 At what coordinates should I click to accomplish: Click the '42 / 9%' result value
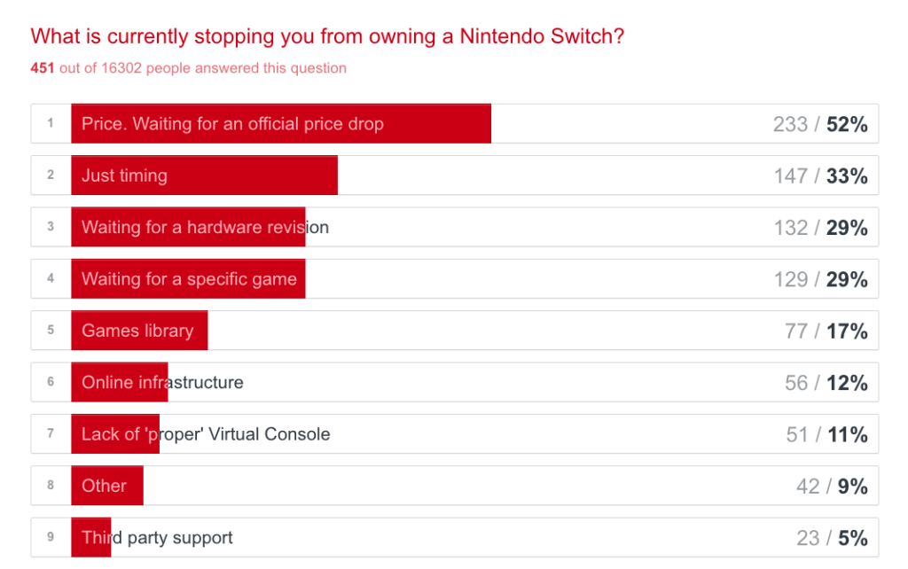click(x=831, y=487)
